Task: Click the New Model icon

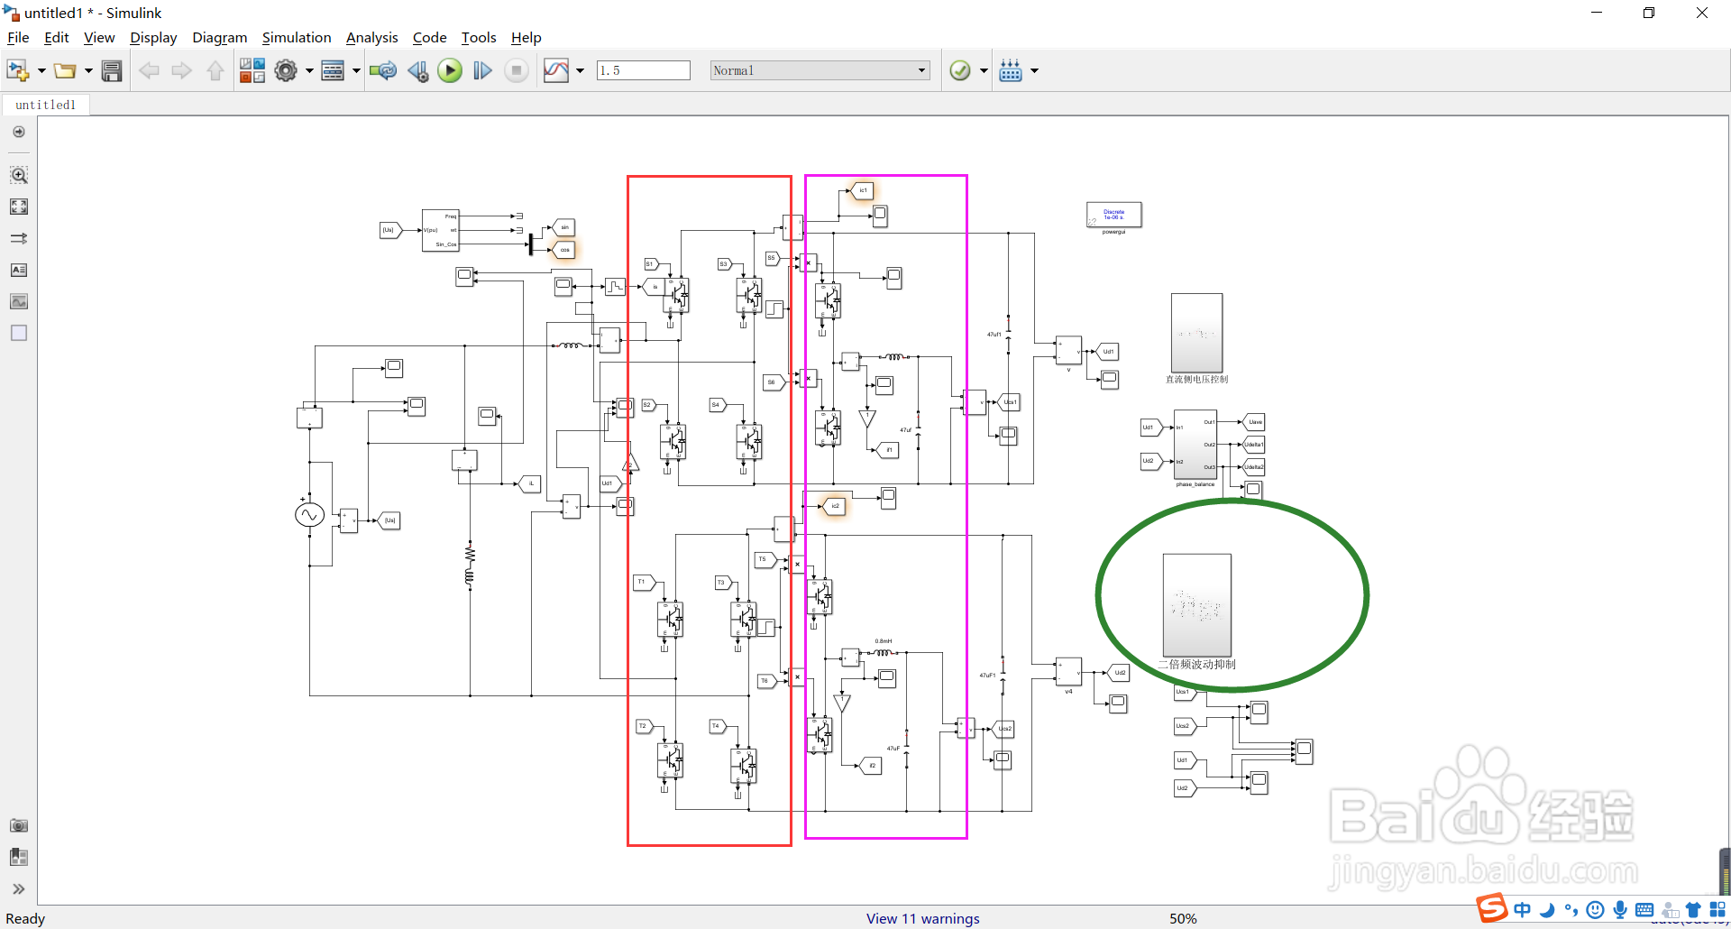Action: (x=18, y=70)
